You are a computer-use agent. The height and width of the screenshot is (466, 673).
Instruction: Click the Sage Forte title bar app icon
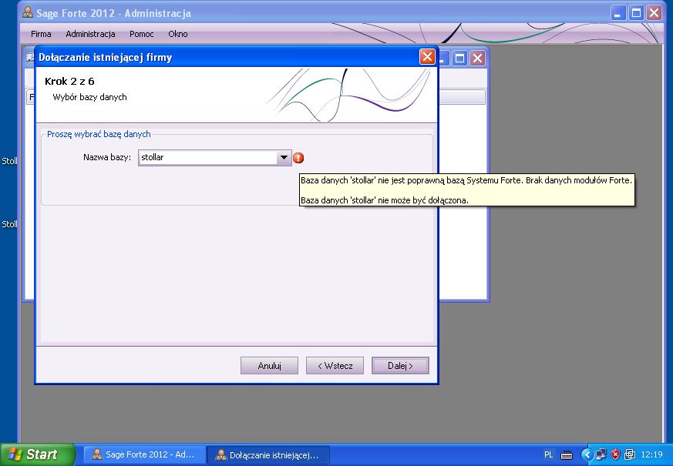(28, 12)
